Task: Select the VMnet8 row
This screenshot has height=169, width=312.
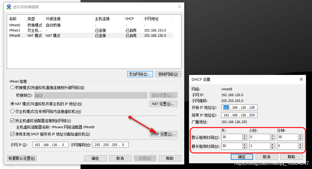Action: coord(90,36)
